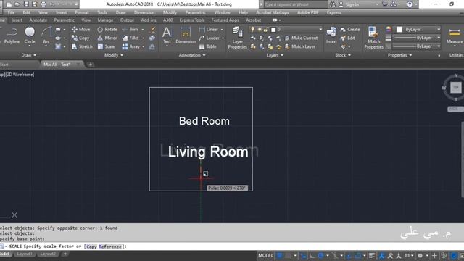Switch to the Layout1 tab
Image resolution: width=464 pixels, height=261 pixels.
coord(25,254)
